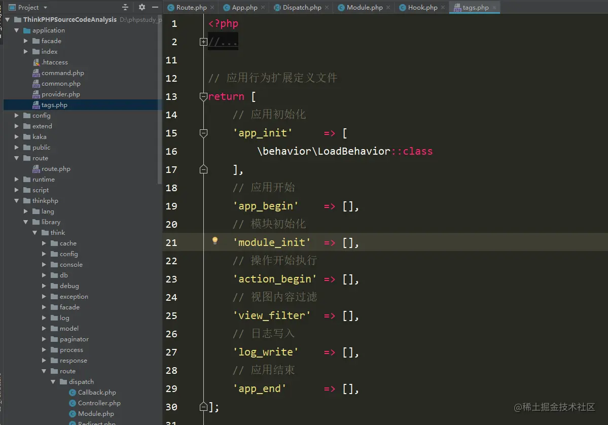Collapse the app_init array fold on line 15
Viewport: 608px width, 425px height.
click(x=203, y=133)
